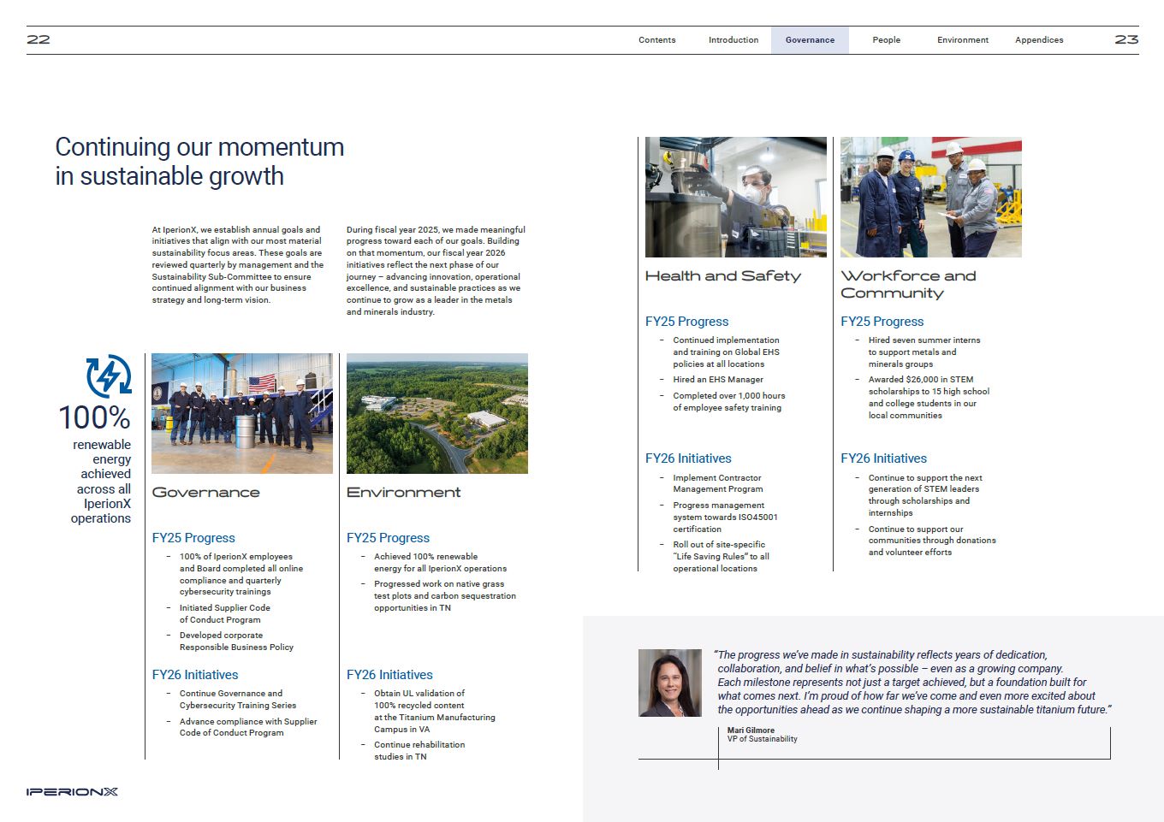This screenshot has width=1164, height=822.
Task: Click 'Advance compliance with Supplier Code' bullet
Action: 248,727
